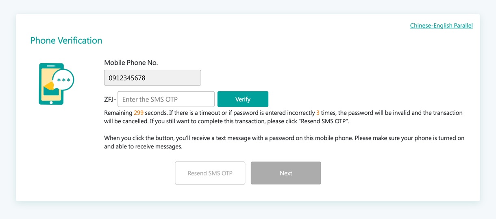Click the orange 3 attempts number

click(x=318, y=113)
